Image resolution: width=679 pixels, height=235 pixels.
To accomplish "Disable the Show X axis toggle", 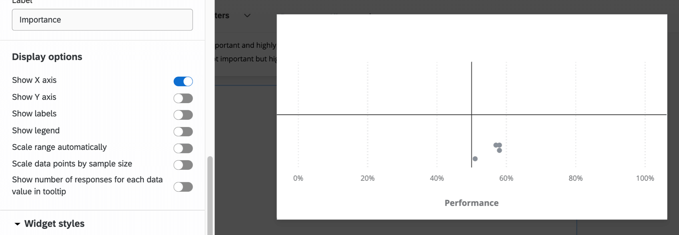I will point(183,81).
